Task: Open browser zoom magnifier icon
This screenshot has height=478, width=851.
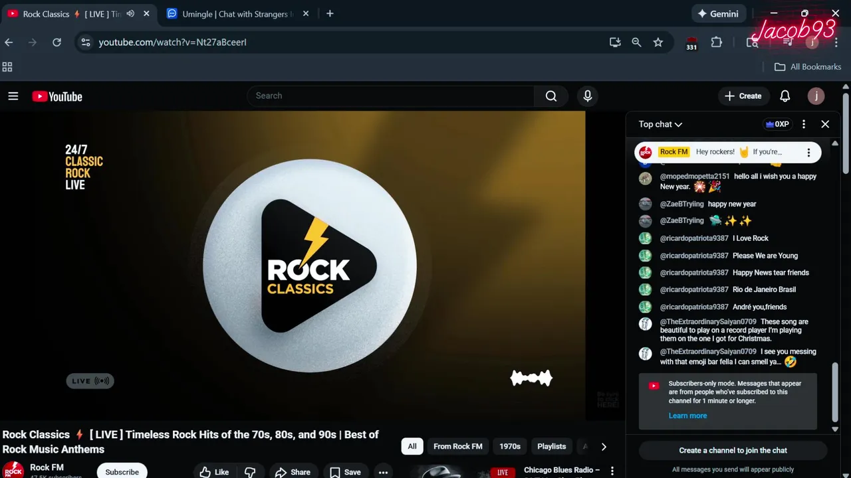Action: pos(636,42)
